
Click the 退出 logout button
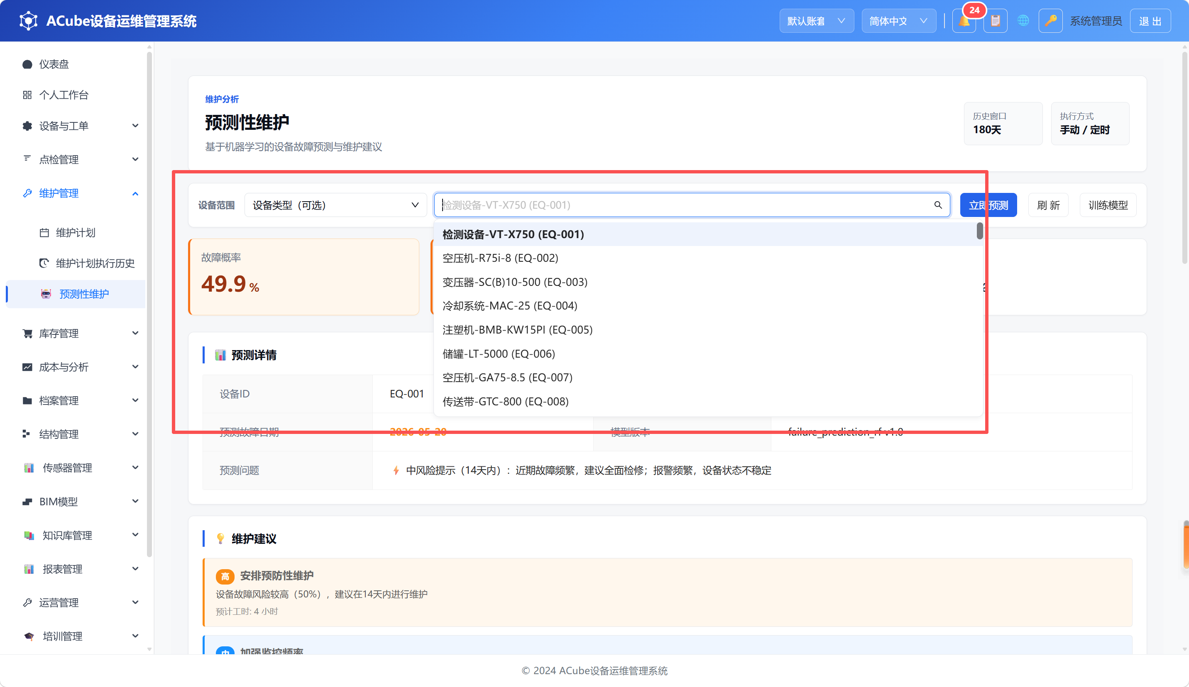pyautogui.click(x=1150, y=21)
